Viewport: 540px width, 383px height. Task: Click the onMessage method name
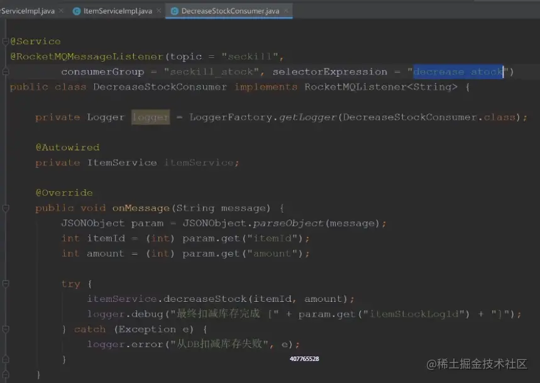click(141, 208)
